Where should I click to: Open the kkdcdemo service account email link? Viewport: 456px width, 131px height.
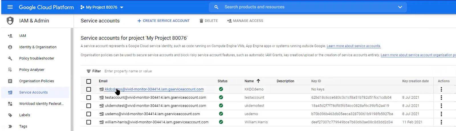[x=154, y=89]
